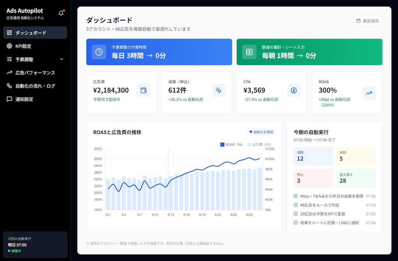
Task: Open the 直近30日 date range selector
Action: [367, 21]
